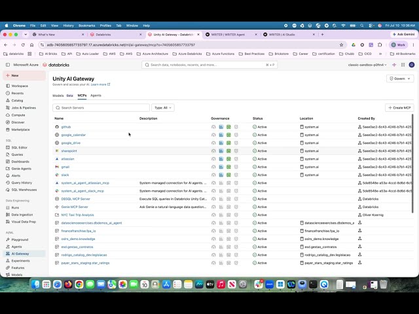Open the financefranchise.fpa_io link
The image size is (419, 314).
[x=79, y=231]
